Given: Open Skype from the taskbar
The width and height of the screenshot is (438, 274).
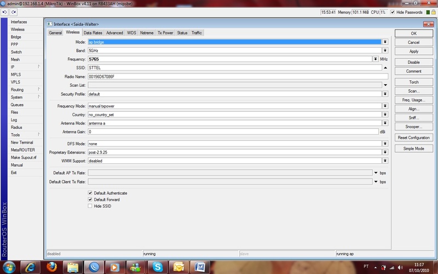Looking at the screenshot, I should coord(158,267).
